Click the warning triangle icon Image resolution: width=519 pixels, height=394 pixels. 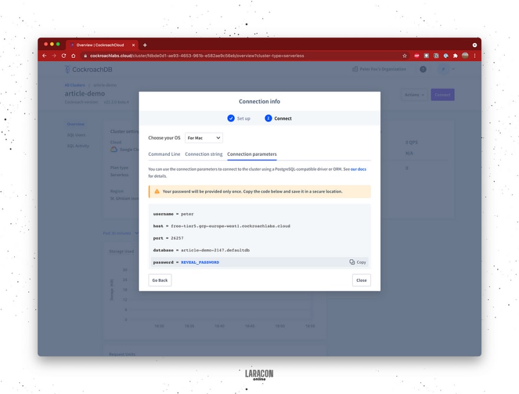pos(157,191)
